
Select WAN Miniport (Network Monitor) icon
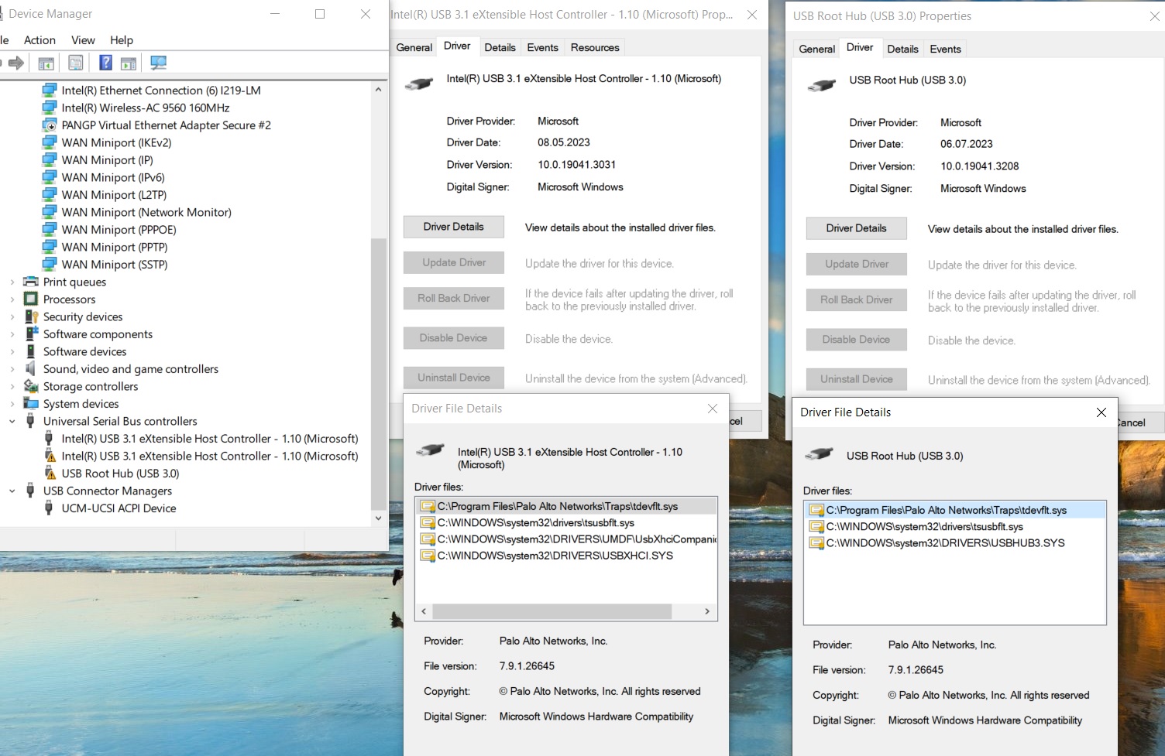coord(50,212)
